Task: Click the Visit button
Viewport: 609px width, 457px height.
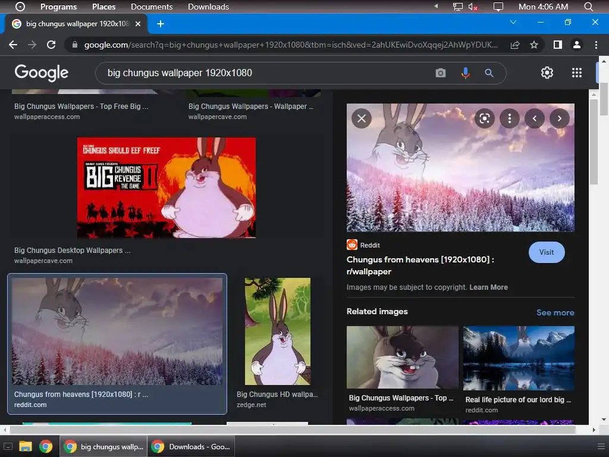Action: 547,252
